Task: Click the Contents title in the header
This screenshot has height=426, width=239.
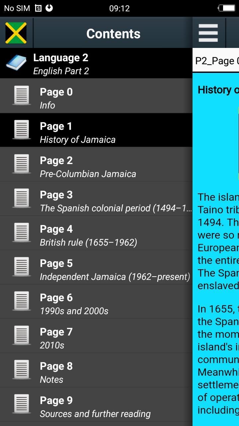Action: click(x=113, y=33)
